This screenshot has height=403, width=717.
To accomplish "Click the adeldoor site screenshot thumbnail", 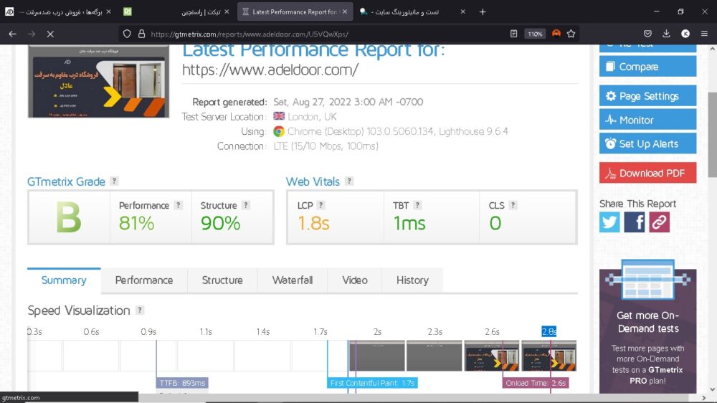I will [x=98, y=82].
